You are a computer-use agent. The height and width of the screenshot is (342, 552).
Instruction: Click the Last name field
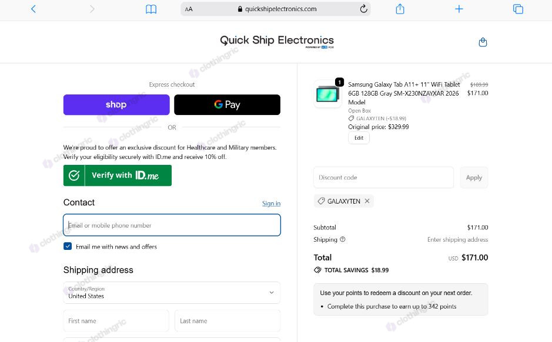228,320
